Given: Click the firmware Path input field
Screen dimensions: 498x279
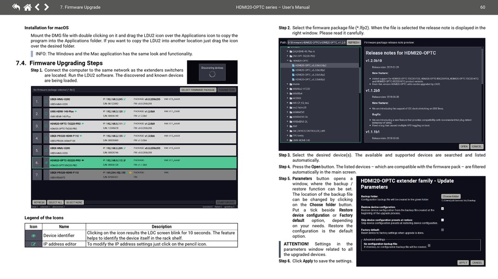Looking at the screenshot, I should (x=316, y=42).
